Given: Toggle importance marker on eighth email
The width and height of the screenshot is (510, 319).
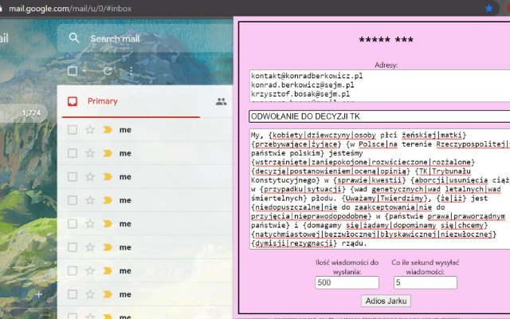Looking at the screenshot, I should (x=108, y=294).
